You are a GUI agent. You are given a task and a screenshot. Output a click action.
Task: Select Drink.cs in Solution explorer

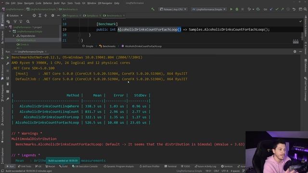tap(25, 45)
